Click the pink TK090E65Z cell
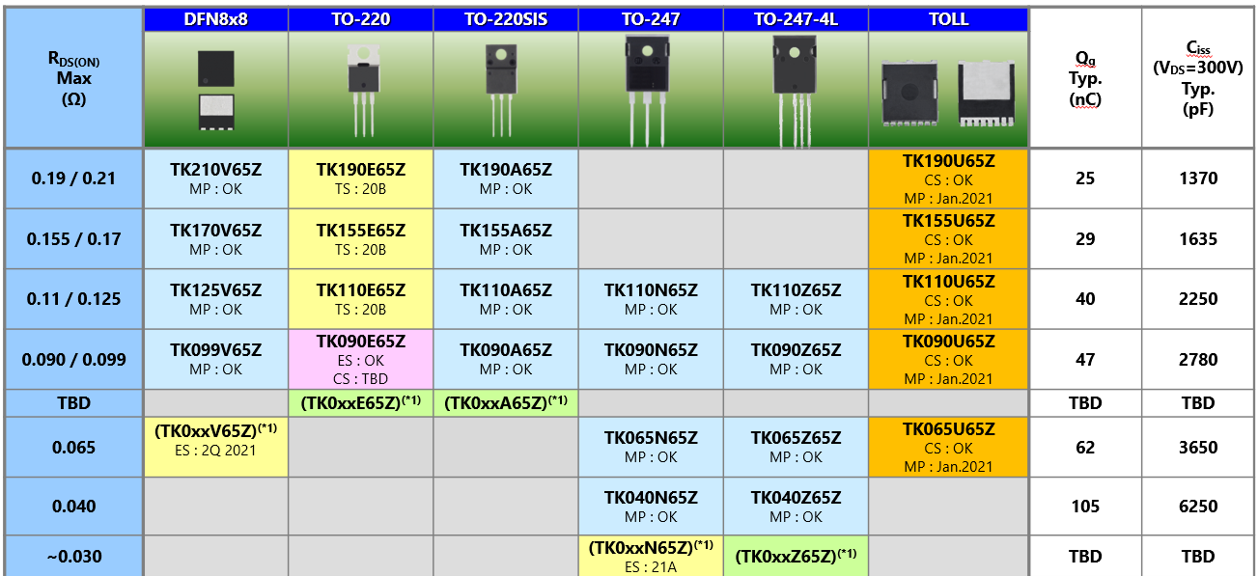The height and width of the screenshot is (576, 1258). (x=360, y=359)
